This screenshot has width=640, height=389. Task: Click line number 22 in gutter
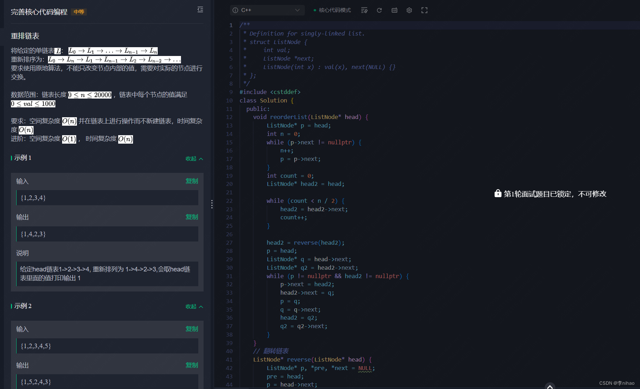point(229,201)
